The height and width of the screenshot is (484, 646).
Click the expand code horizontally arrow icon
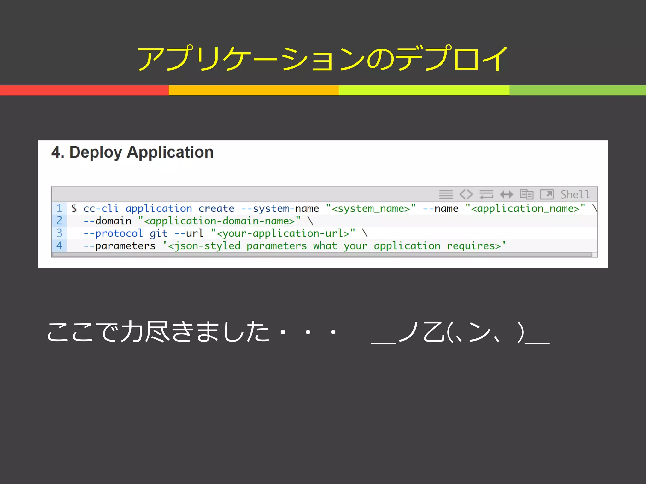pos(506,194)
